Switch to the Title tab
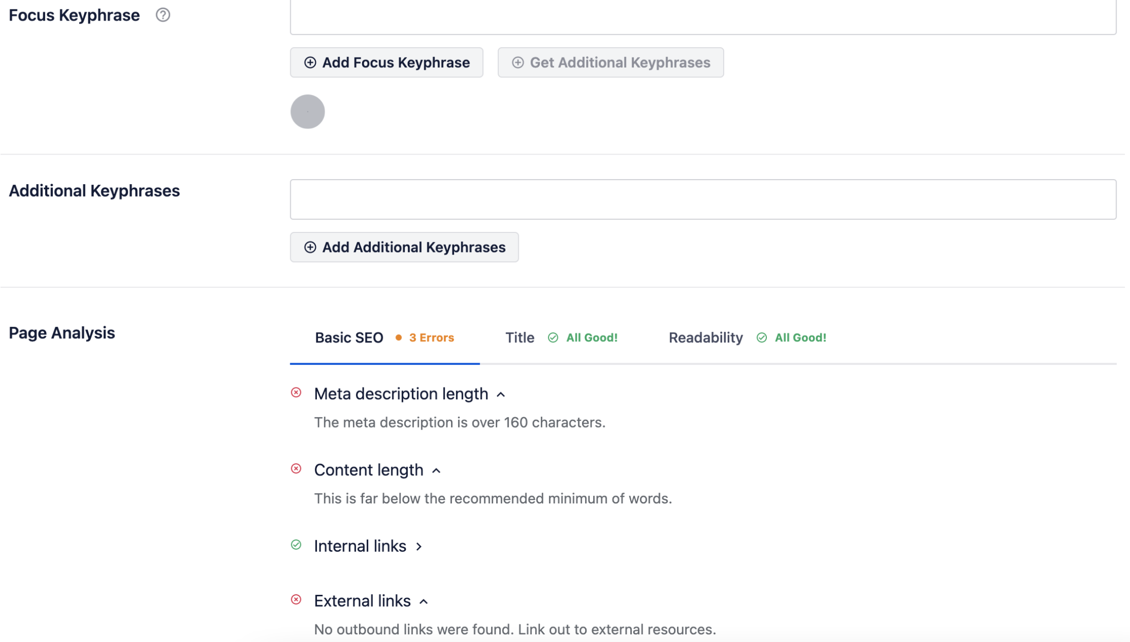 (561, 338)
